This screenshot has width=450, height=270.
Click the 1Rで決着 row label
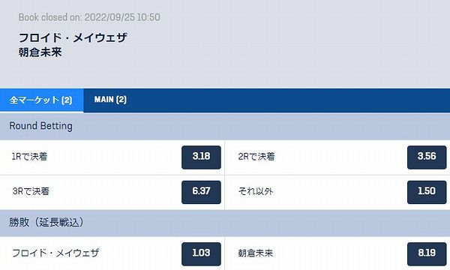pos(29,157)
